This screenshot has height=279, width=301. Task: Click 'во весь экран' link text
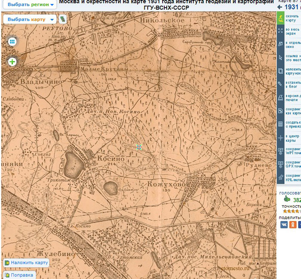click(x=293, y=31)
